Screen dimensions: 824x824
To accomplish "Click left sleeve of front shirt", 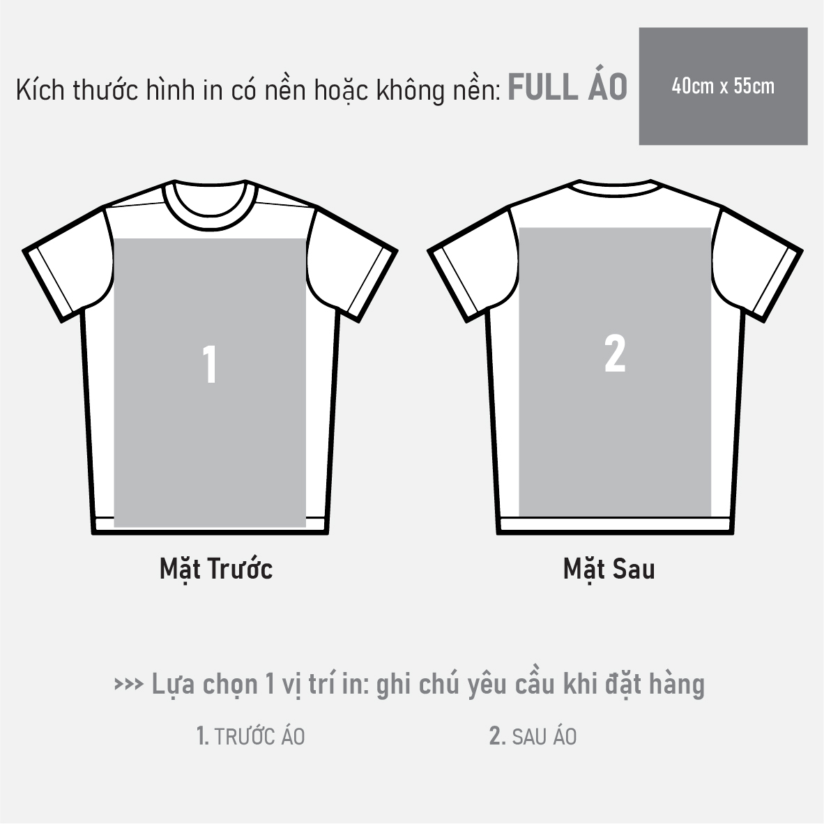I will pyautogui.click(x=66, y=263).
